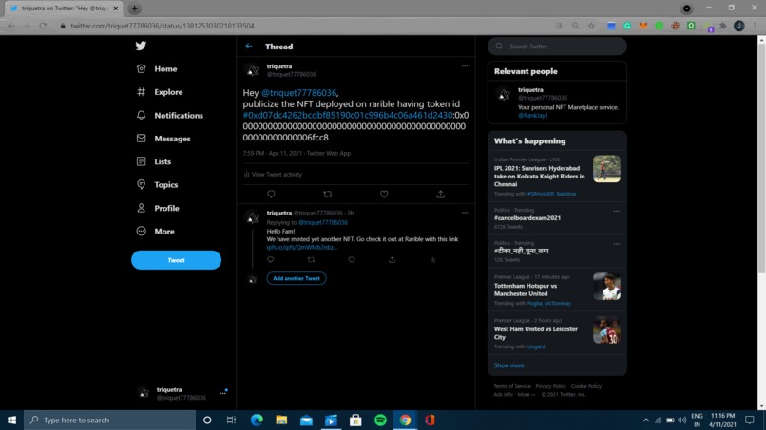Open Microsoft Edge from the taskbar

[257, 420]
